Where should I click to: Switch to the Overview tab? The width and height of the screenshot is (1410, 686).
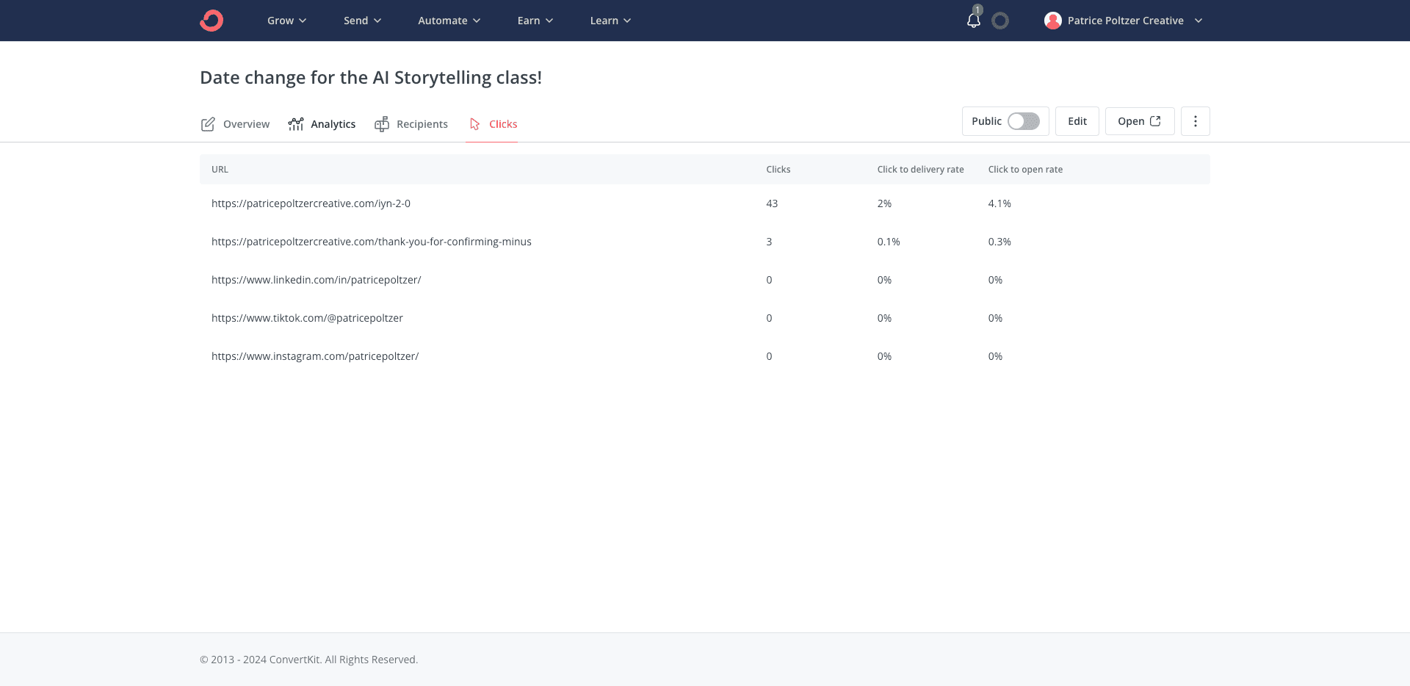[235, 124]
